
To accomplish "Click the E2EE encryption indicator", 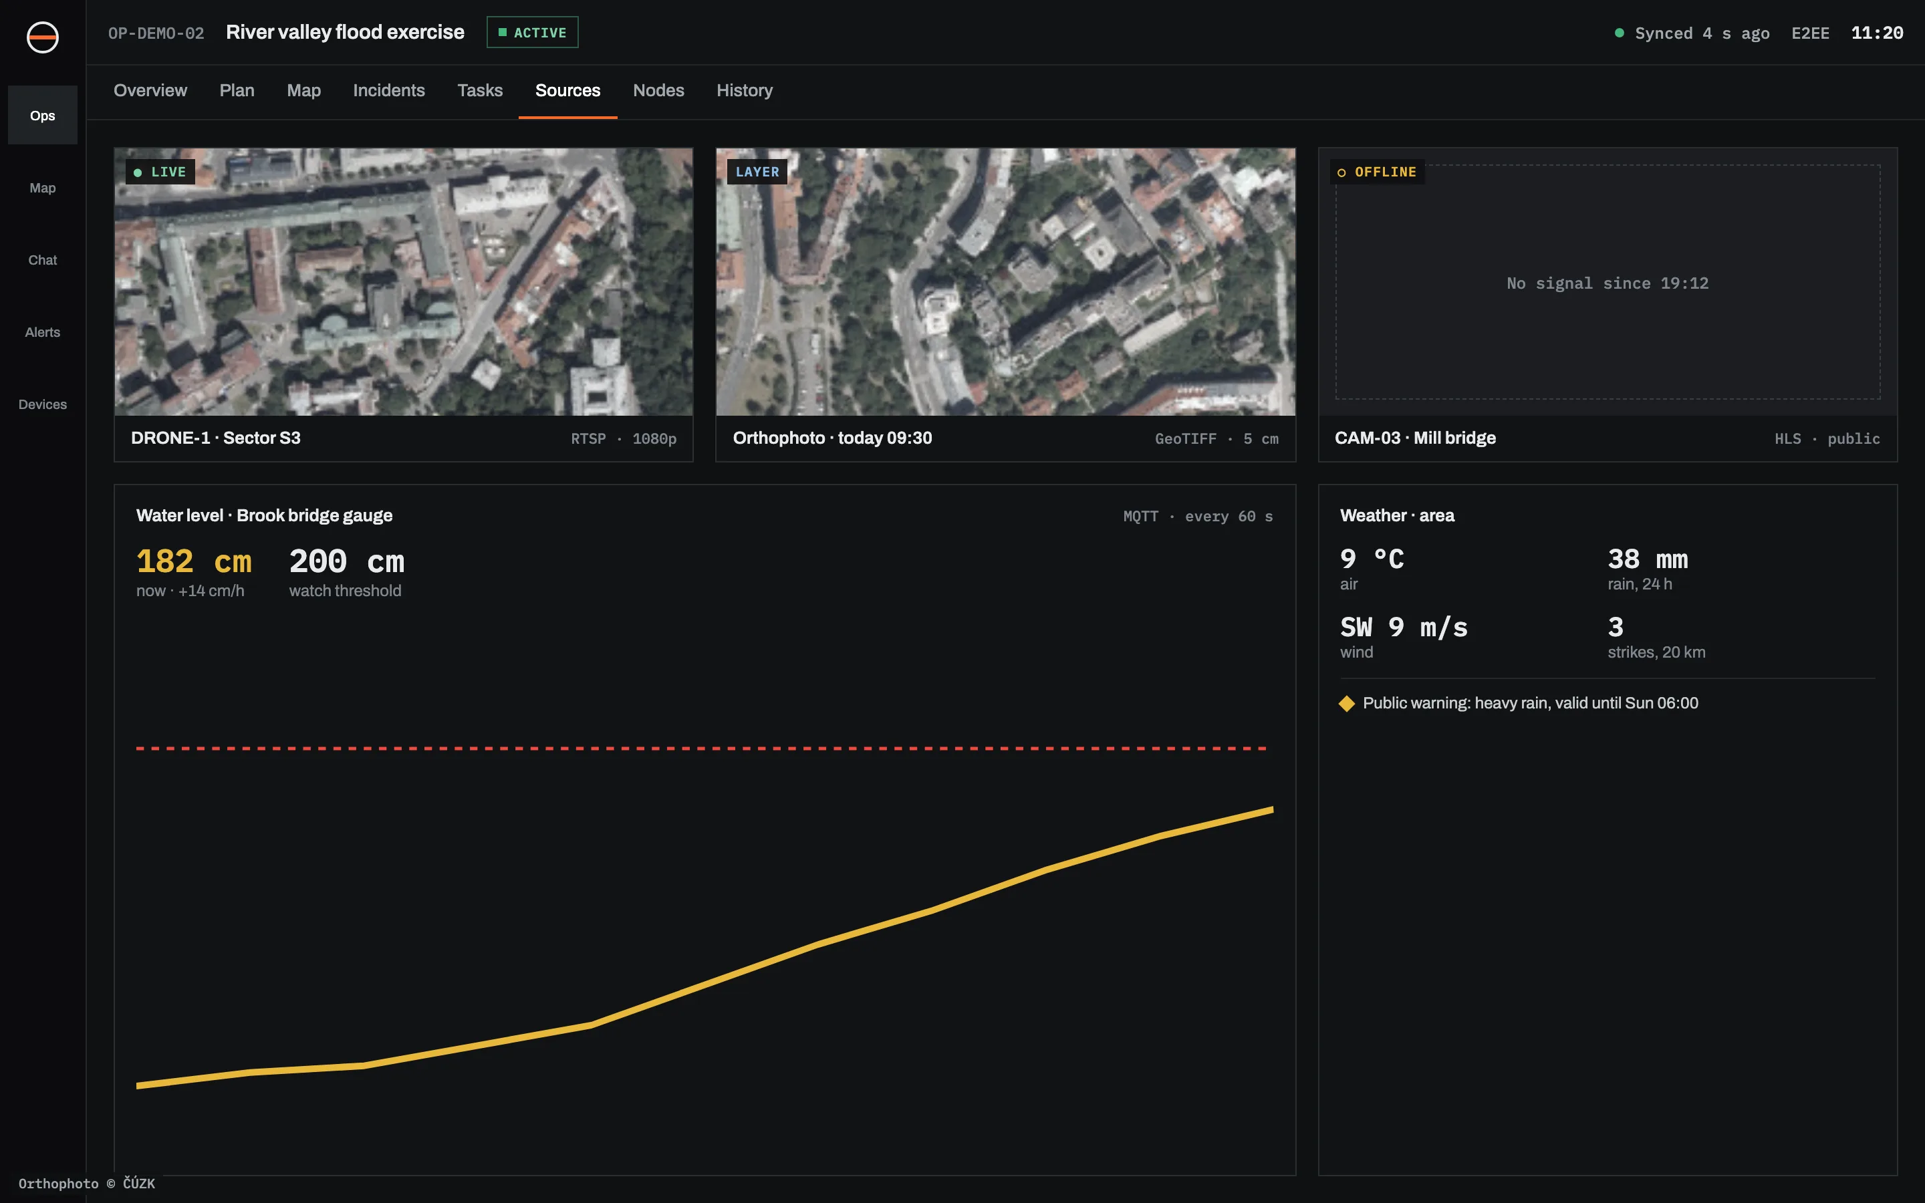I will (x=1809, y=33).
